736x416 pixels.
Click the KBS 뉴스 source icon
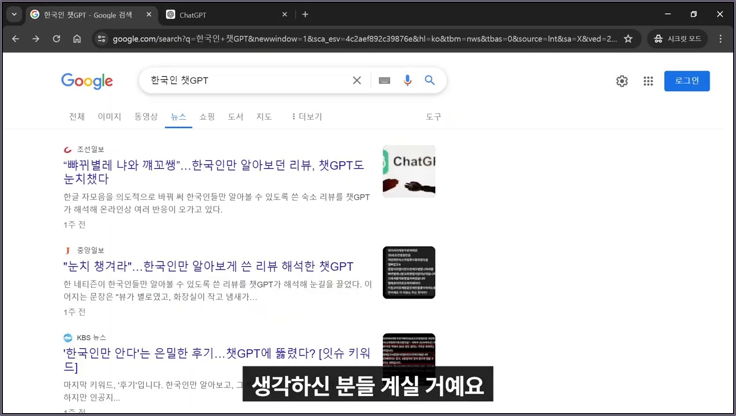point(68,338)
